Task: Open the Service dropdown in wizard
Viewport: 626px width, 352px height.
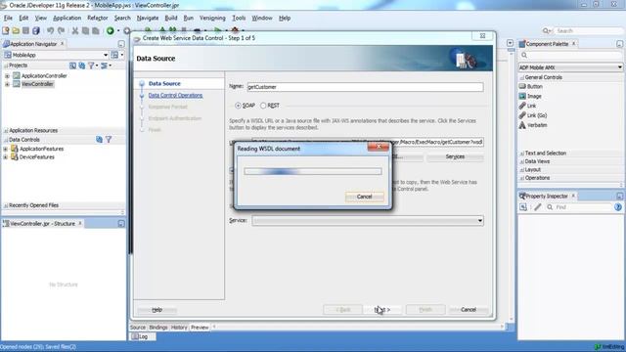Action: coord(479,221)
